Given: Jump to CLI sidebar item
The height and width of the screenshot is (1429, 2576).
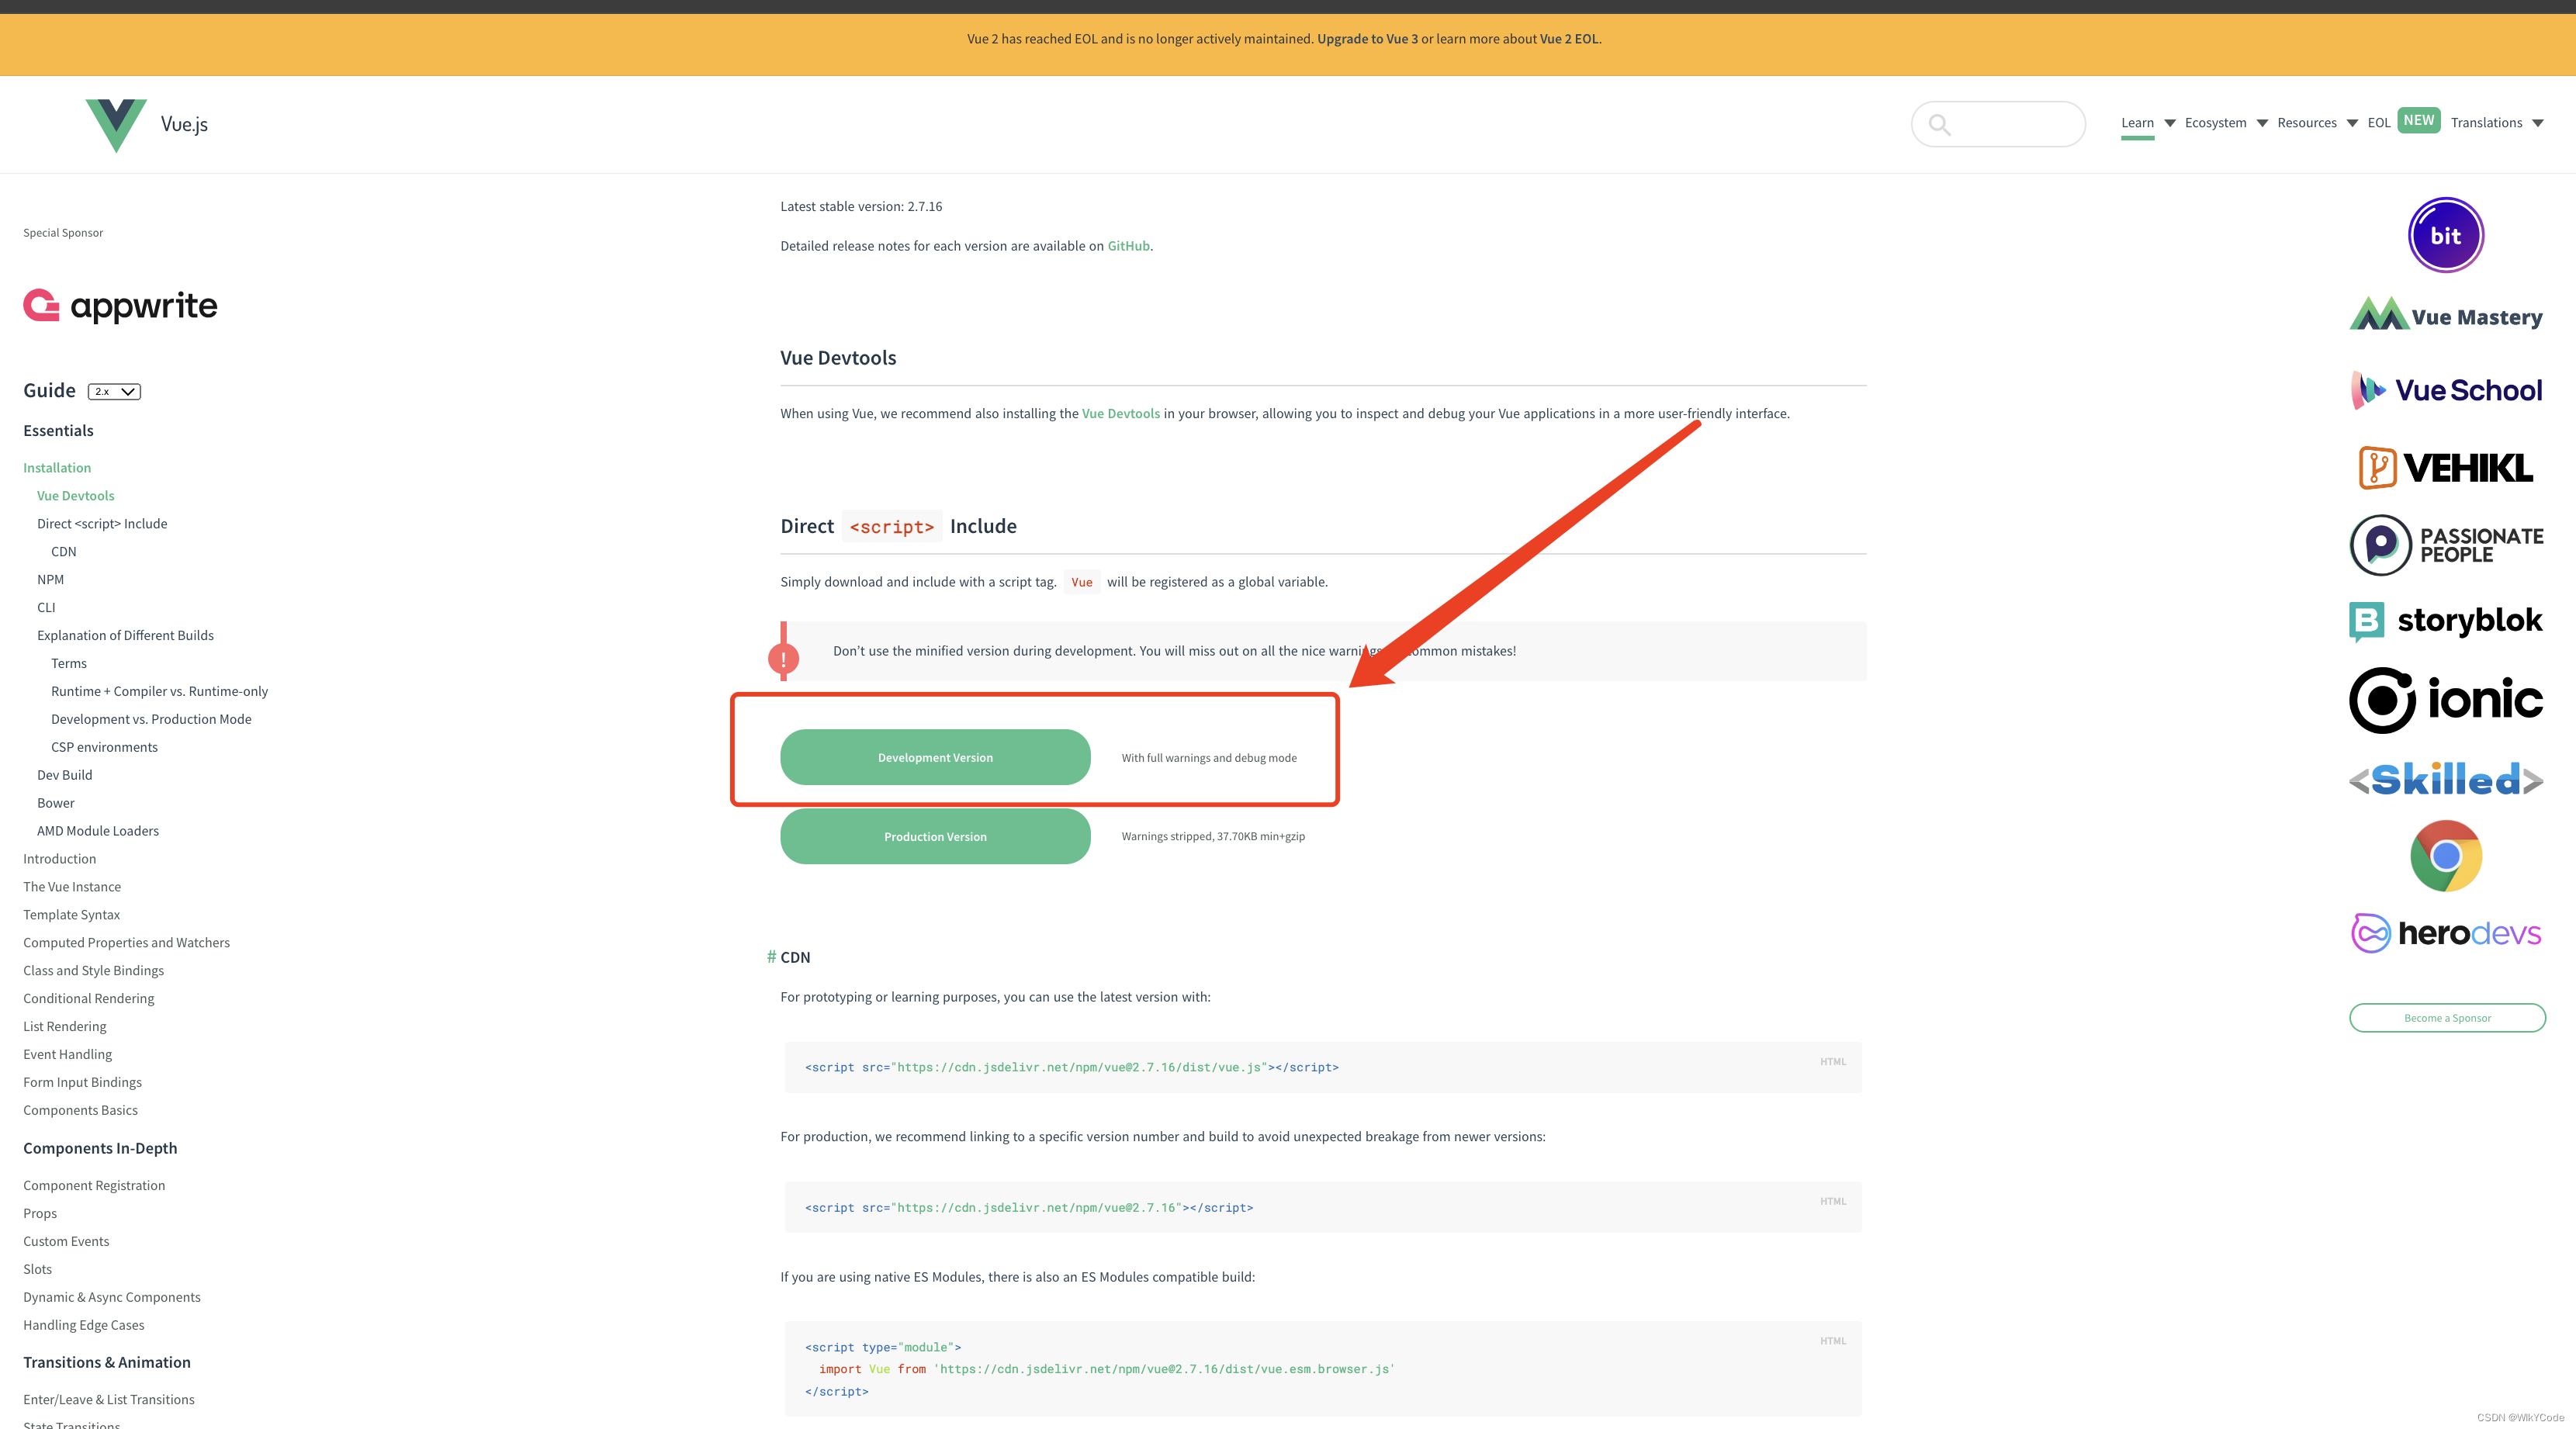Looking at the screenshot, I should coord(46,607).
